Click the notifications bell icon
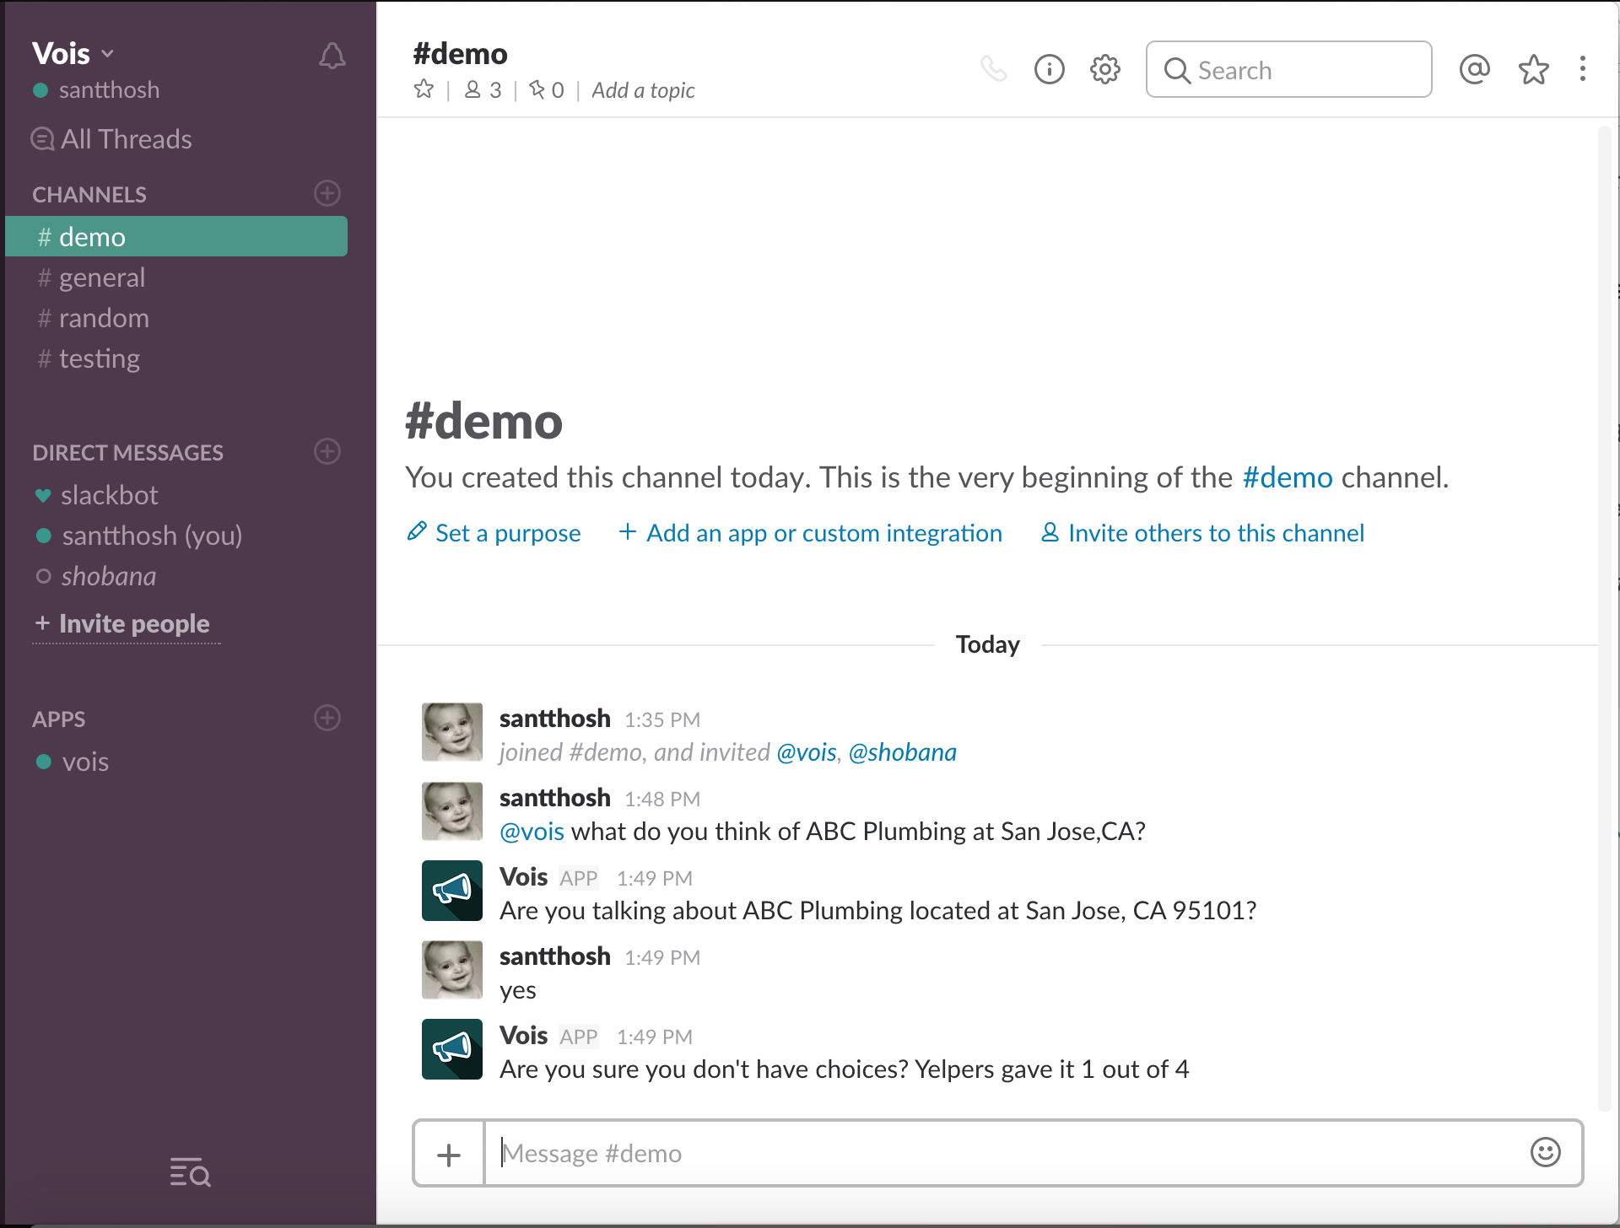This screenshot has height=1228, width=1620. point(332,56)
